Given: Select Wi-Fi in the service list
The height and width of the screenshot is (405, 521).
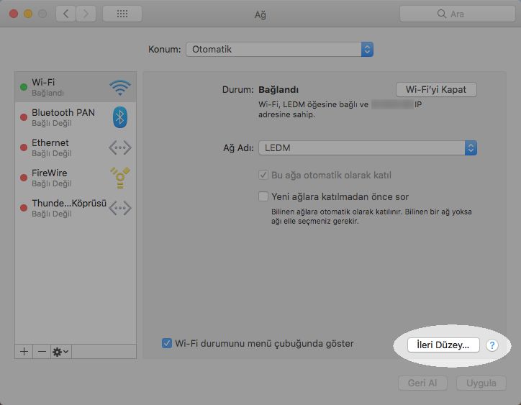Looking at the screenshot, I should (x=76, y=87).
